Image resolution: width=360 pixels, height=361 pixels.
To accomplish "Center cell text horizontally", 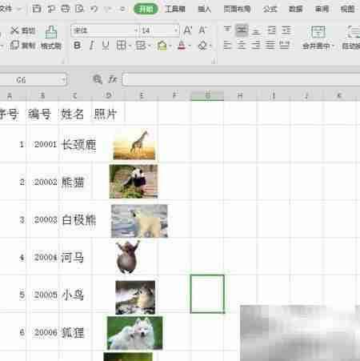I will (242, 46).
